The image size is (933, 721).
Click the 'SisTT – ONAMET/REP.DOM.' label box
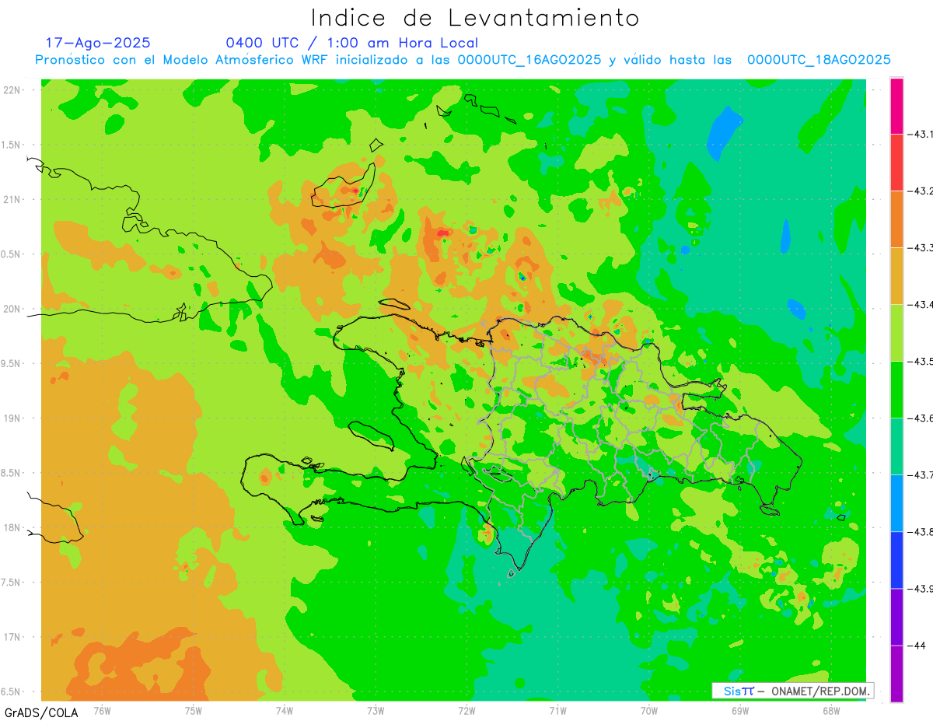point(792,691)
